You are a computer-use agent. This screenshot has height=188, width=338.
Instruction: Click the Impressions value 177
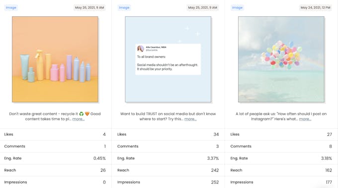click(x=329, y=182)
